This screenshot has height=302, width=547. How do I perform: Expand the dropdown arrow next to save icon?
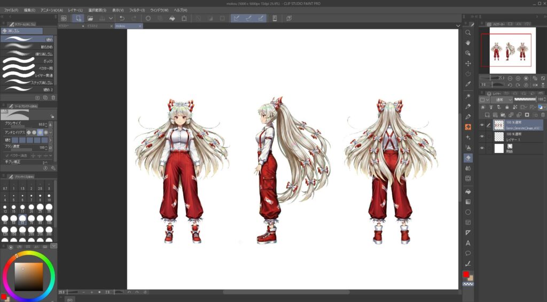[111, 18]
